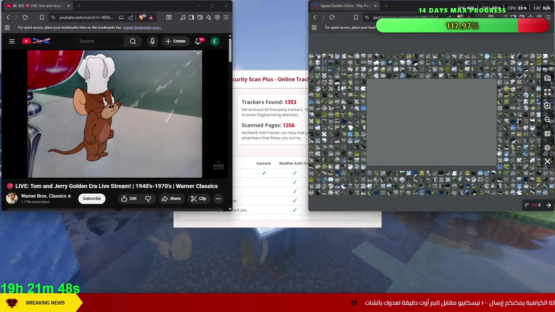Viewport: 555px width, 312px height.
Task: Click the Scanned Pages: 1256 text
Action: [x=268, y=125]
